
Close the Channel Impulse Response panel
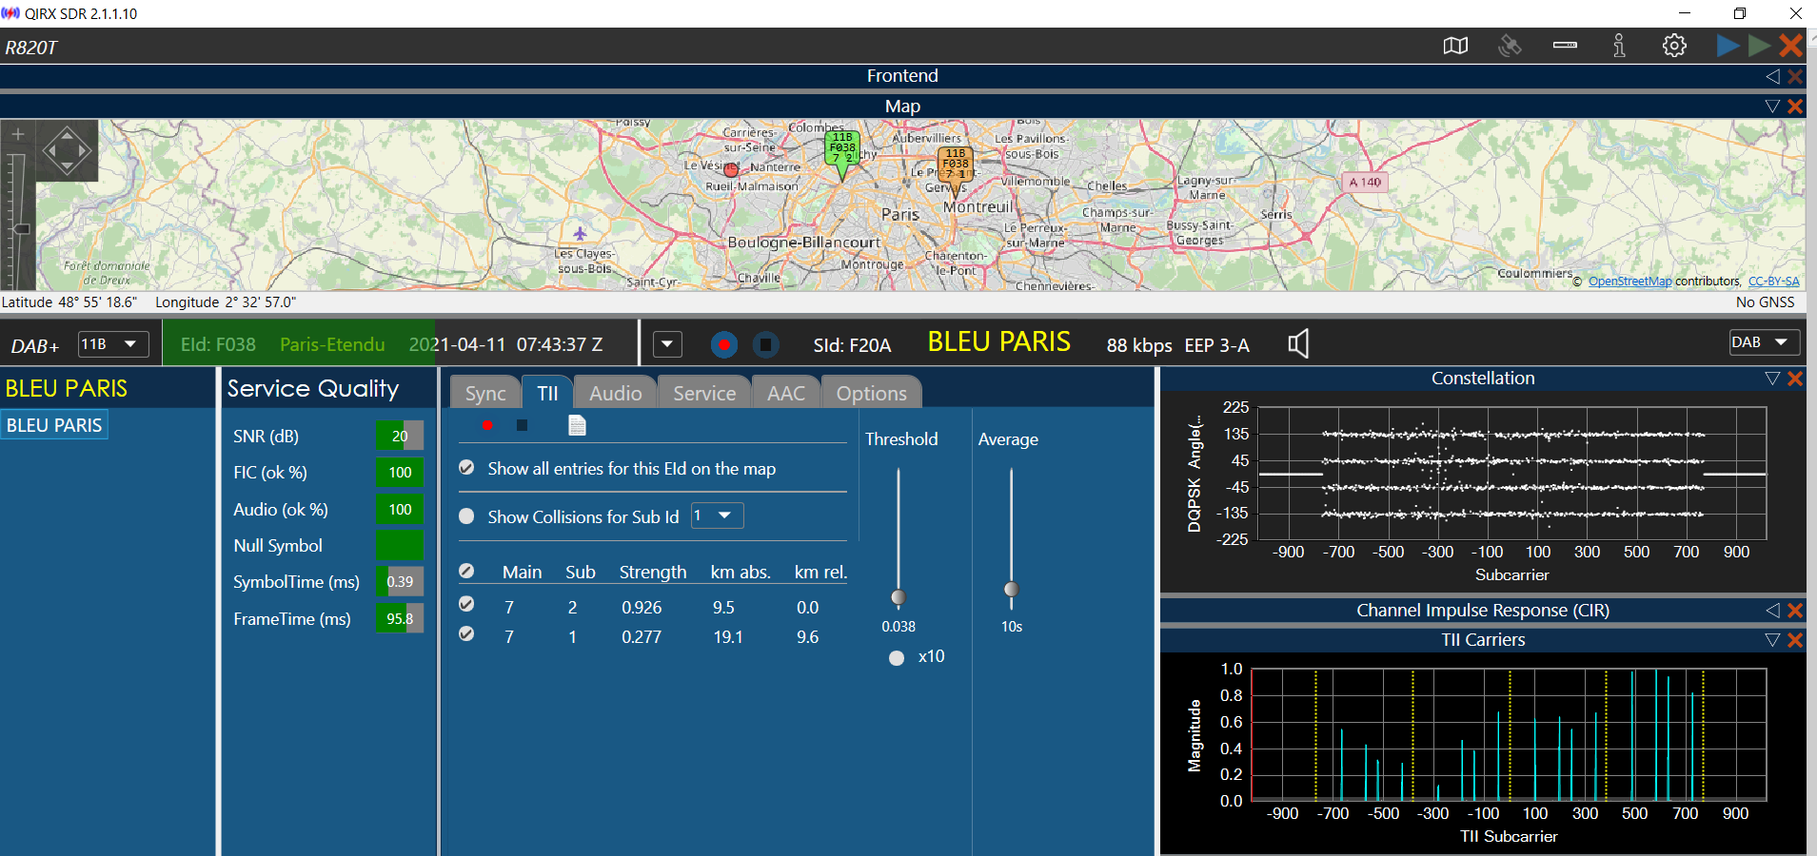point(1795,611)
